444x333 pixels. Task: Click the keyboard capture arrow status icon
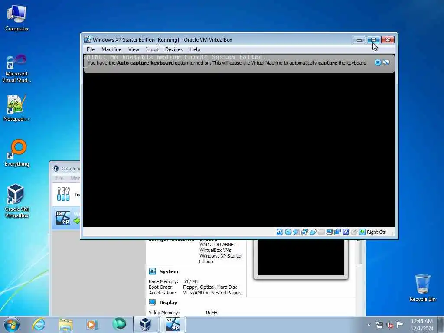point(362,232)
